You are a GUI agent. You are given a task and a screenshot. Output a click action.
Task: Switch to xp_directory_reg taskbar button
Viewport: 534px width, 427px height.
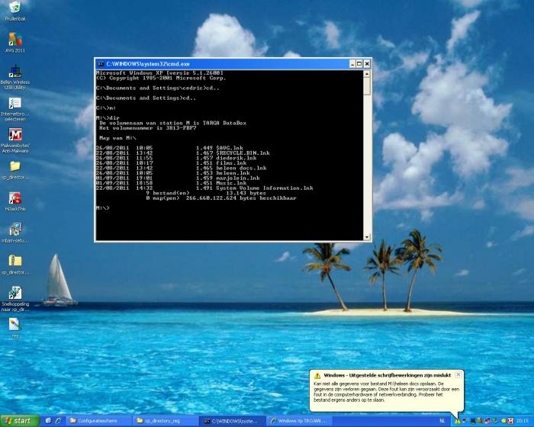point(166,421)
